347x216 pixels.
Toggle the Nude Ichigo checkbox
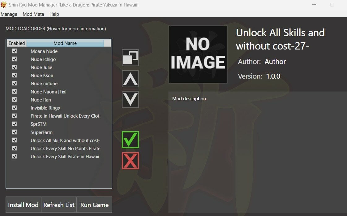[15, 59]
